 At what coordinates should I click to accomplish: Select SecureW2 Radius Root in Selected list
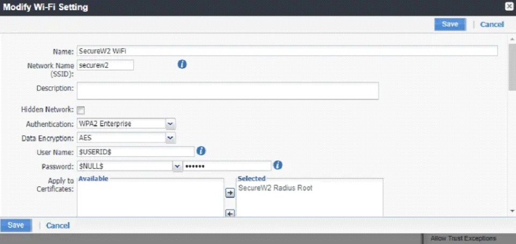click(275, 188)
